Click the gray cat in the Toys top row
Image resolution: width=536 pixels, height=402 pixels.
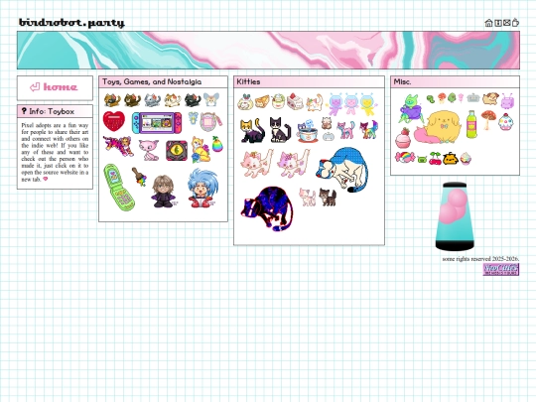[x=152, y=100]
